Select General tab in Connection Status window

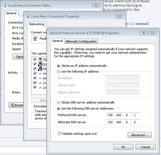pyautogui.click(x=11, y=13)
